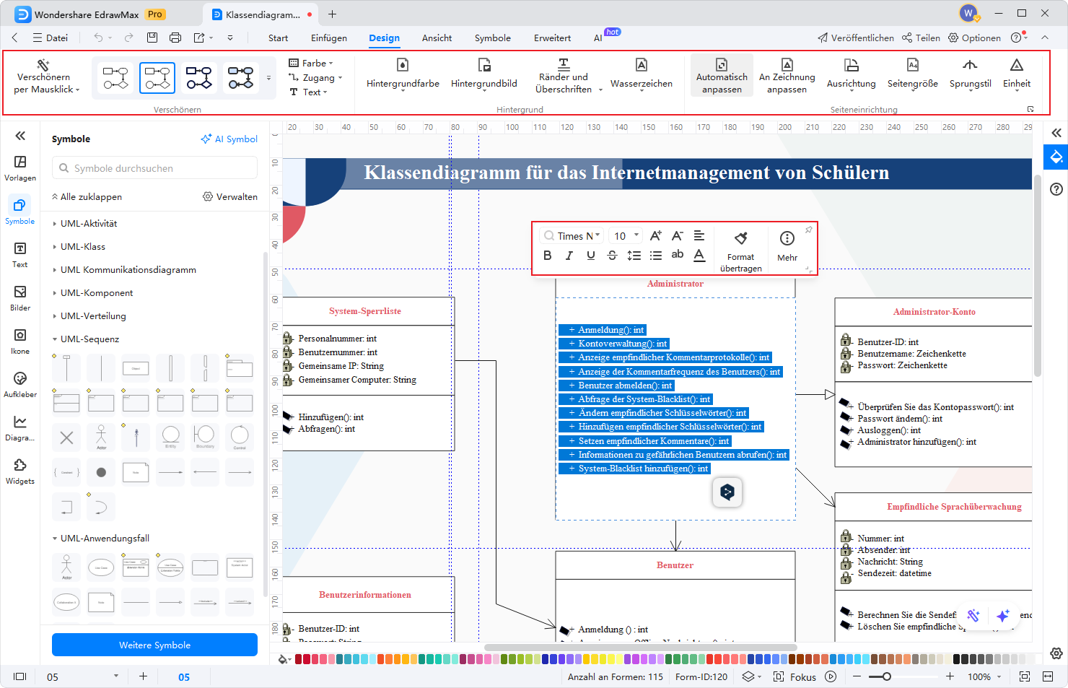Image resolution: width=1068 pixels, height=688 pixels.
Task: Click the Verwalten button
Action: (230, 196)
